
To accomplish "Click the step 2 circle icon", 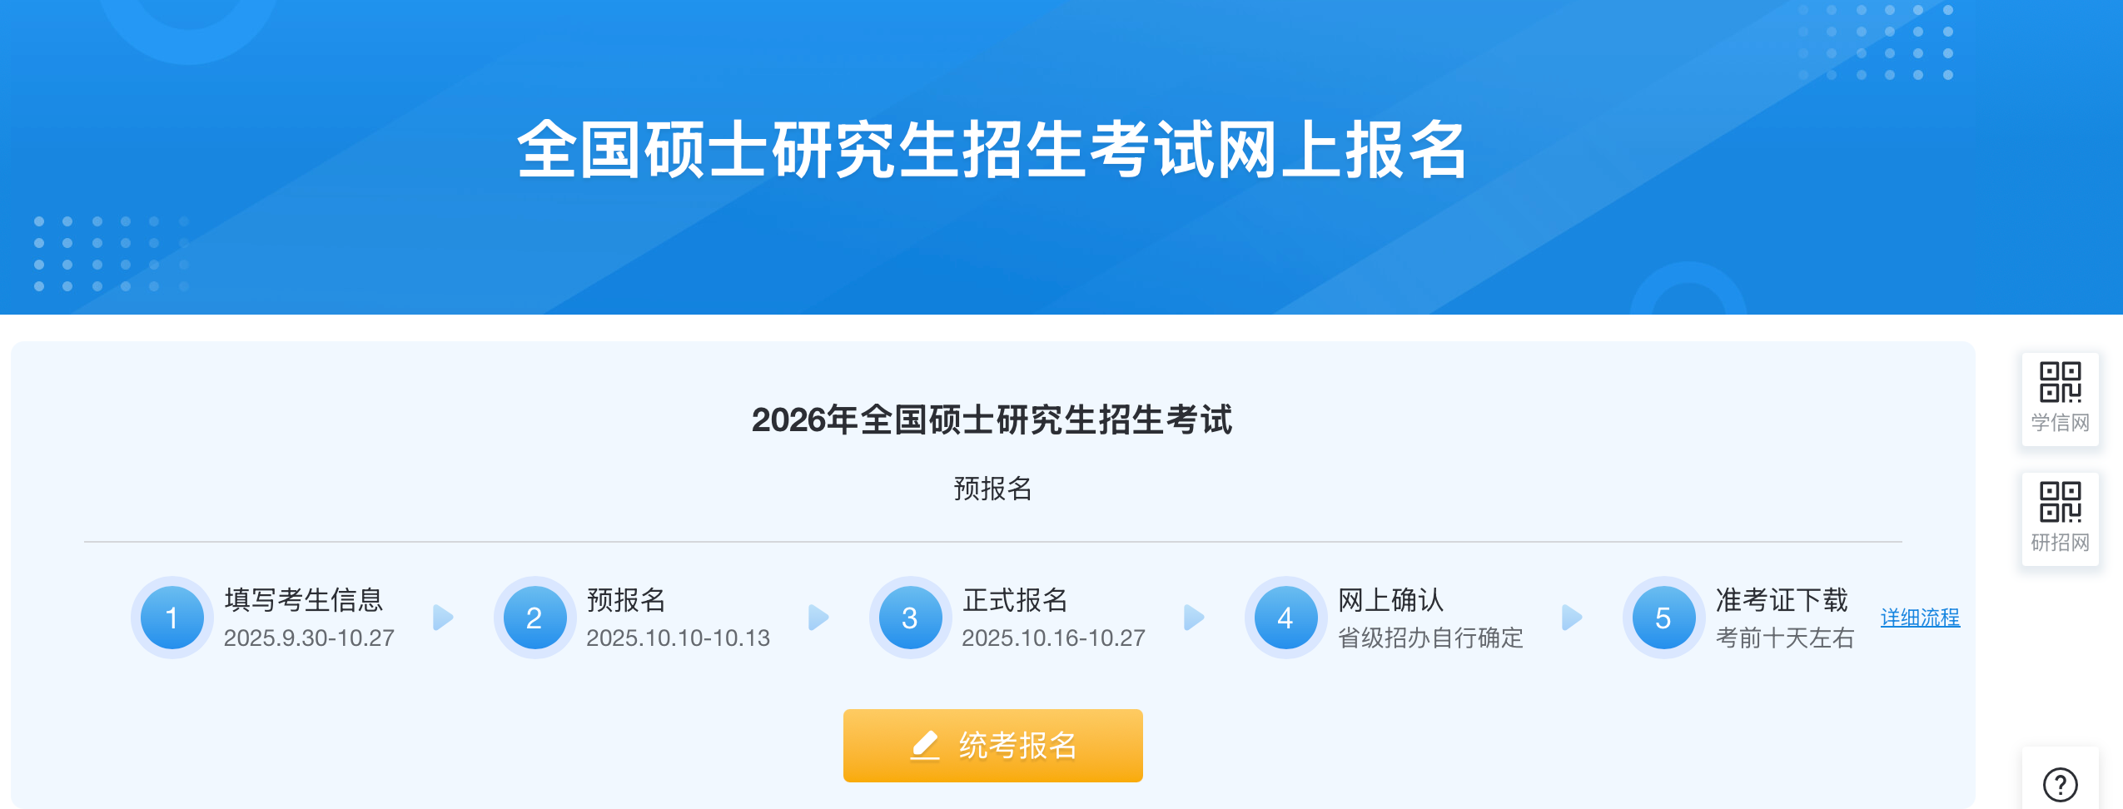I will point(534,618).
